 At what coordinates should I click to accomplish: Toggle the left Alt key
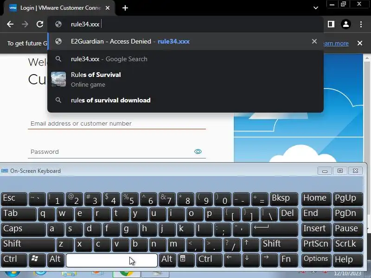[56, 260]
